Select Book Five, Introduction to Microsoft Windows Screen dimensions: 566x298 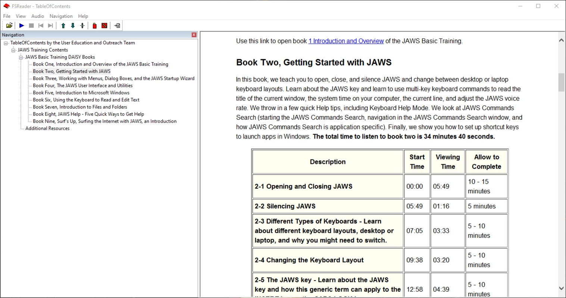81,93
